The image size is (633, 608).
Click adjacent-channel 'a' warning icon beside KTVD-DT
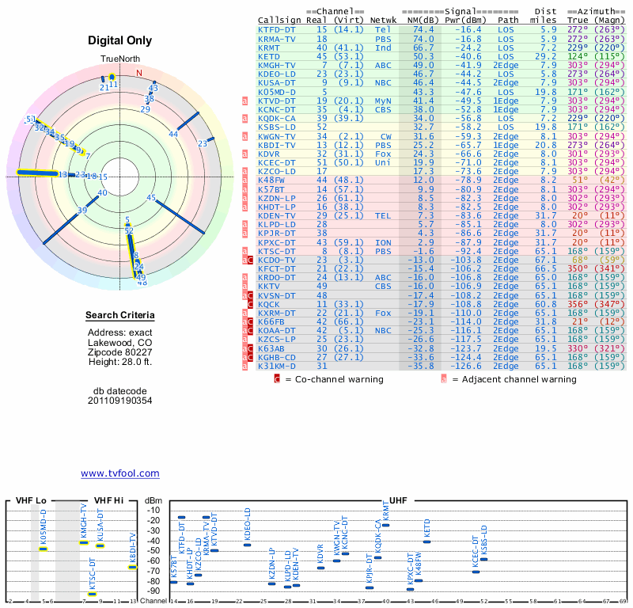click(x=246, y=101)
